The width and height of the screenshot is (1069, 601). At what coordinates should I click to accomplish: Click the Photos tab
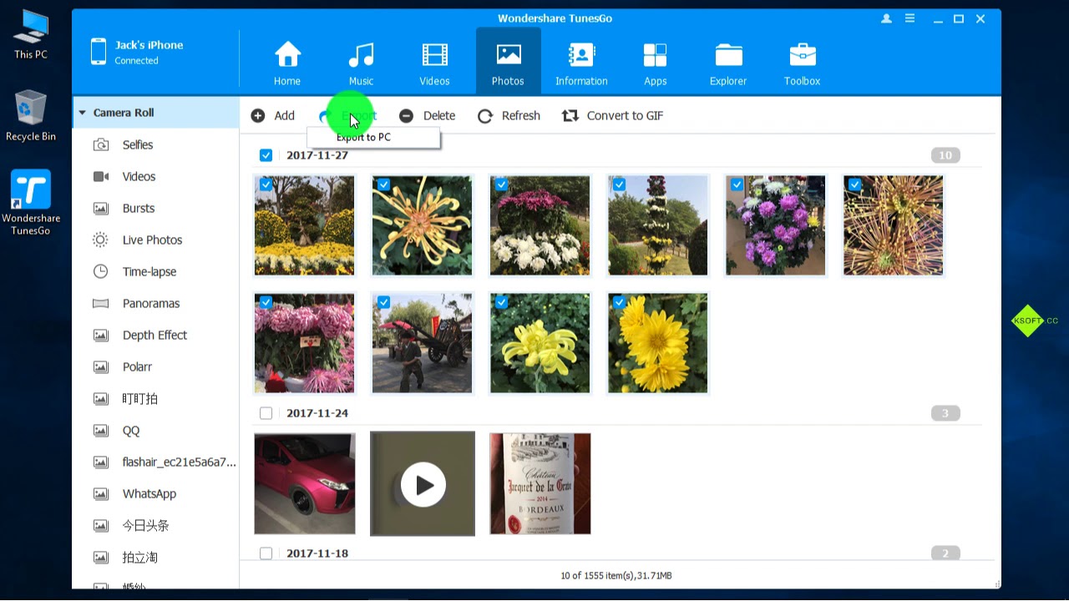click(x=508, y=60)
